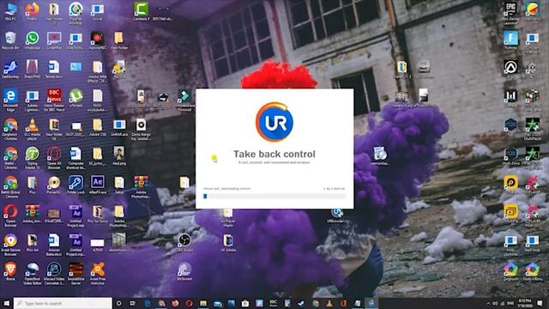
Task: Click the 'Take back control' heading
Action: pos(274,154)
